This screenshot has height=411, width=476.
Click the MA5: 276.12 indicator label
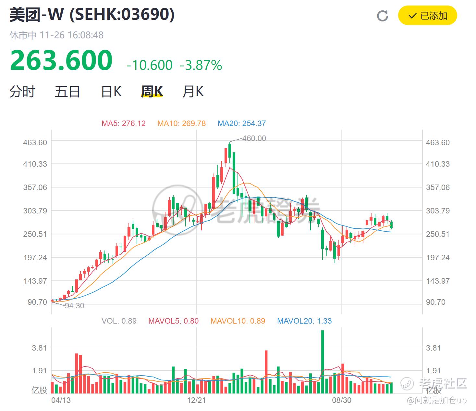124,123
